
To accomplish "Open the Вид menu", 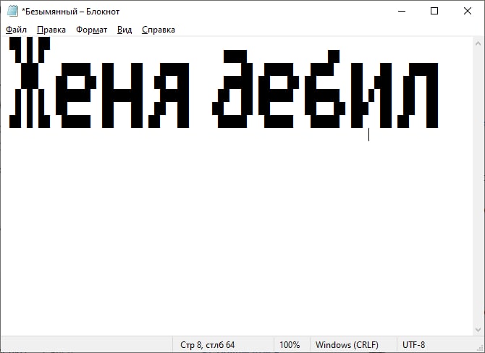I will coord(125,30).
